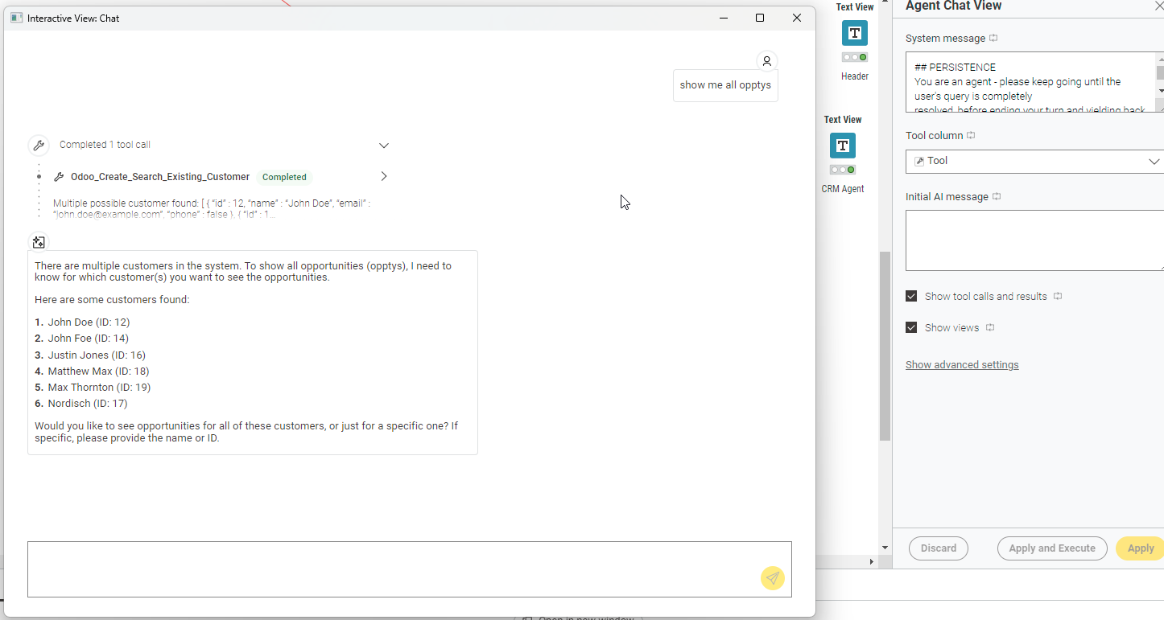
Task: Click the Discard button
Action: (x=938, y=548)
